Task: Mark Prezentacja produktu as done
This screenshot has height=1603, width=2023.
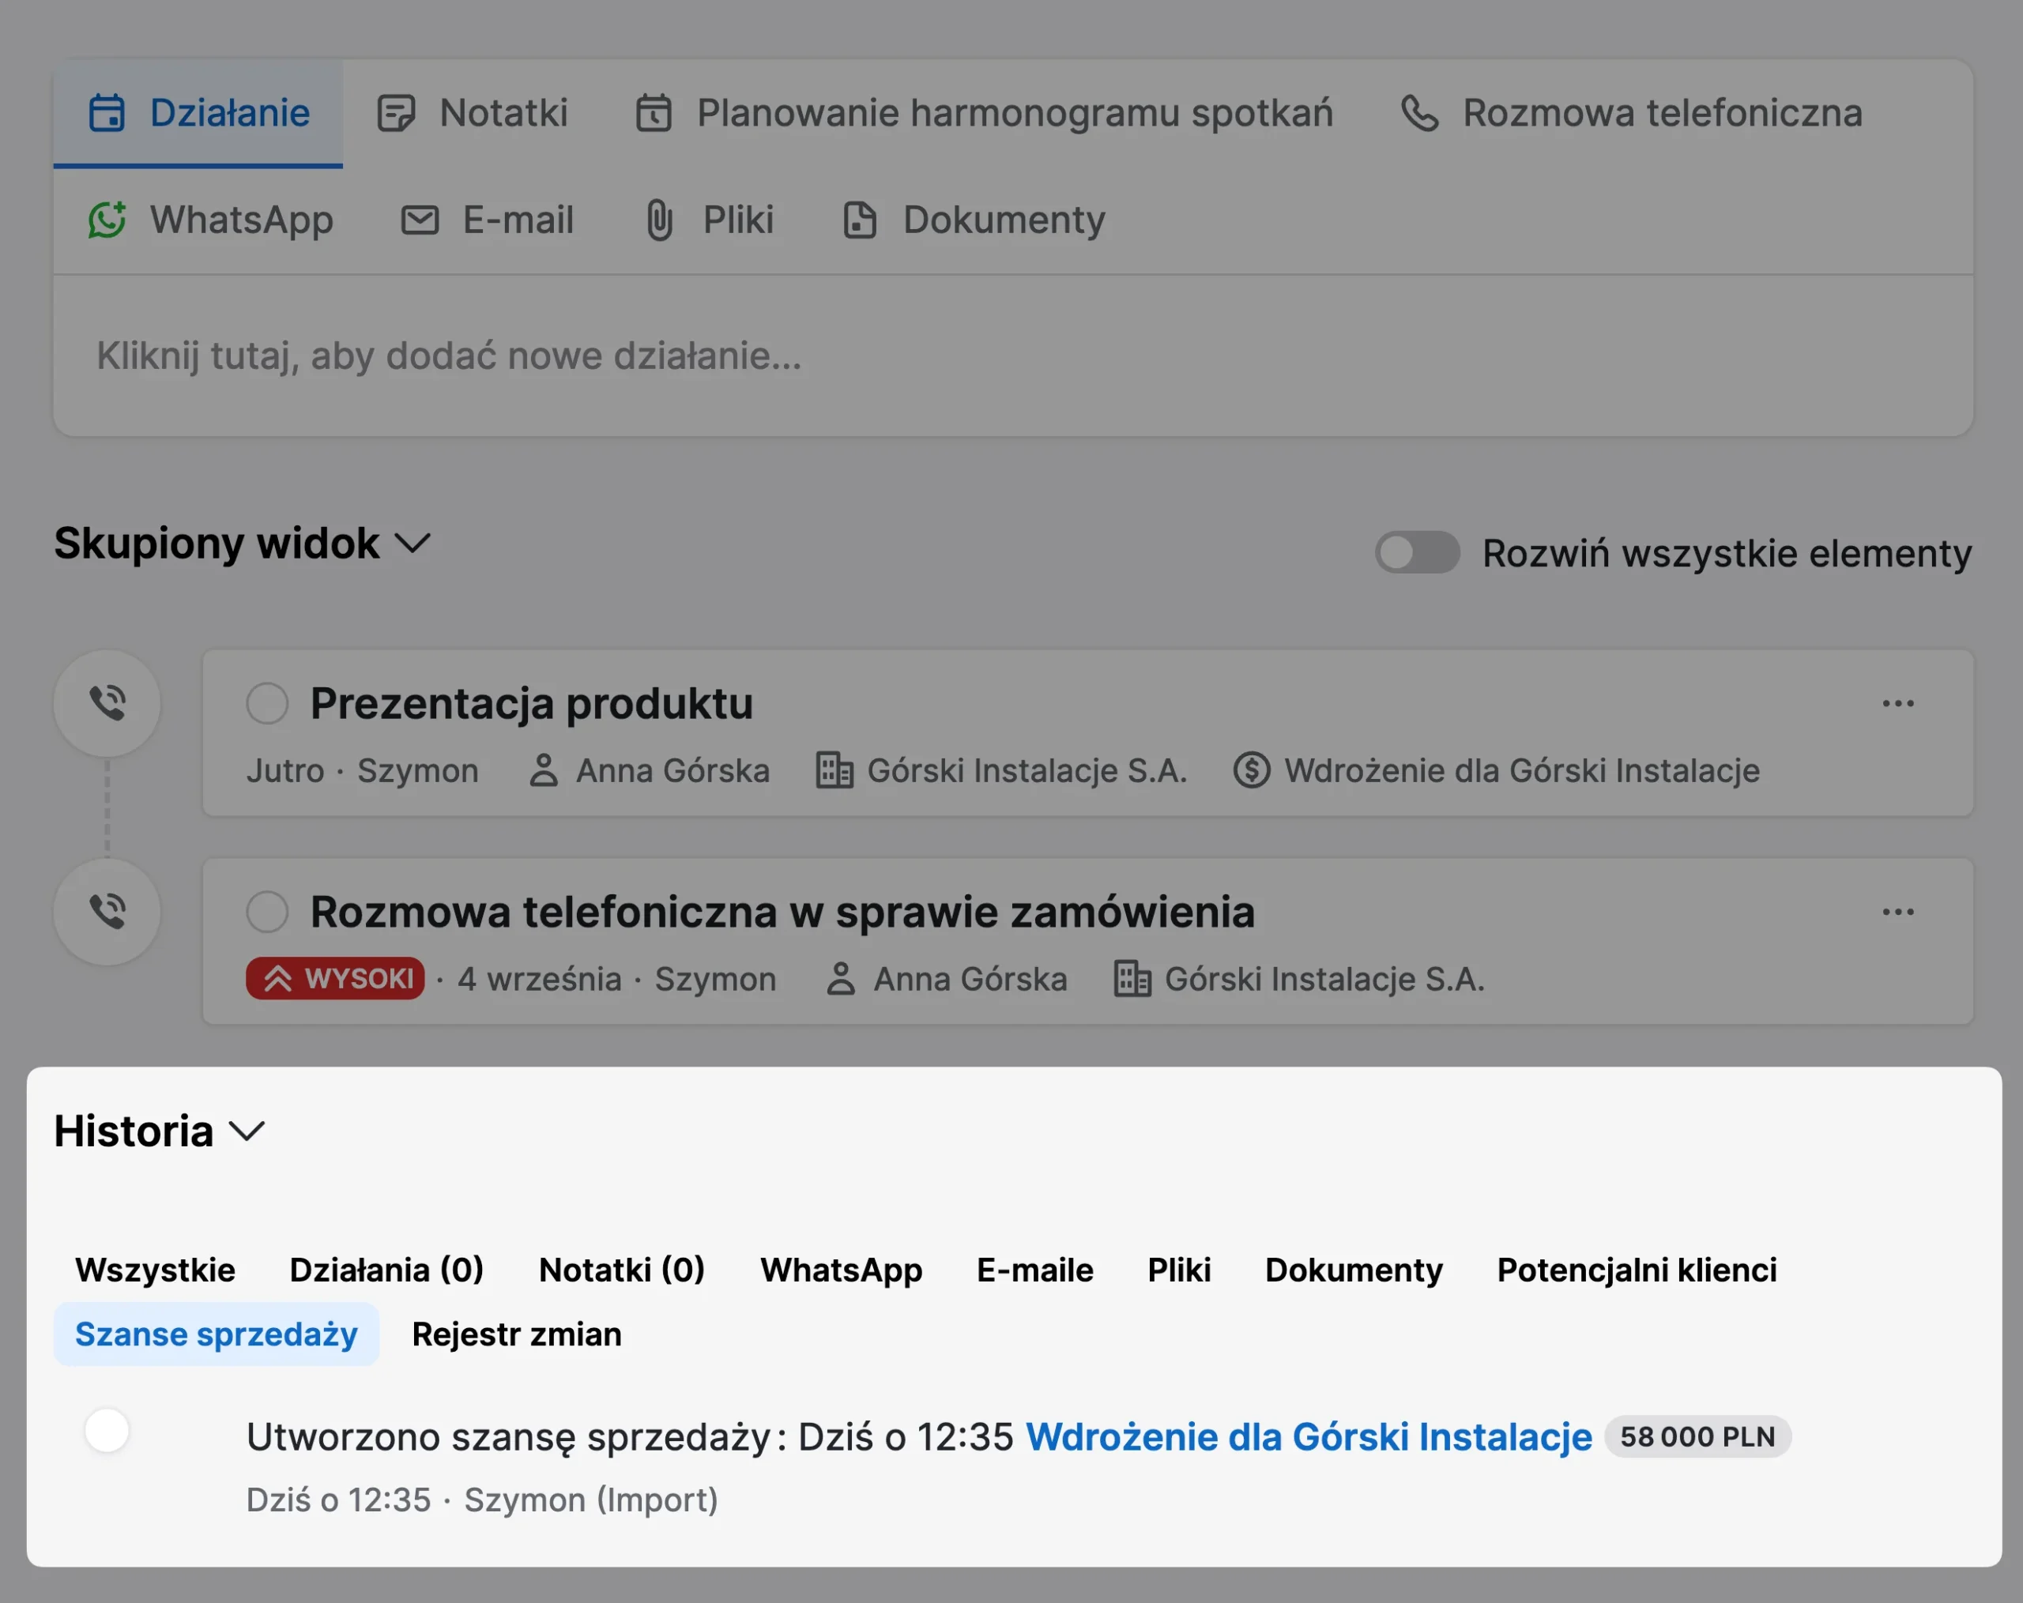Action: [267, 703]
